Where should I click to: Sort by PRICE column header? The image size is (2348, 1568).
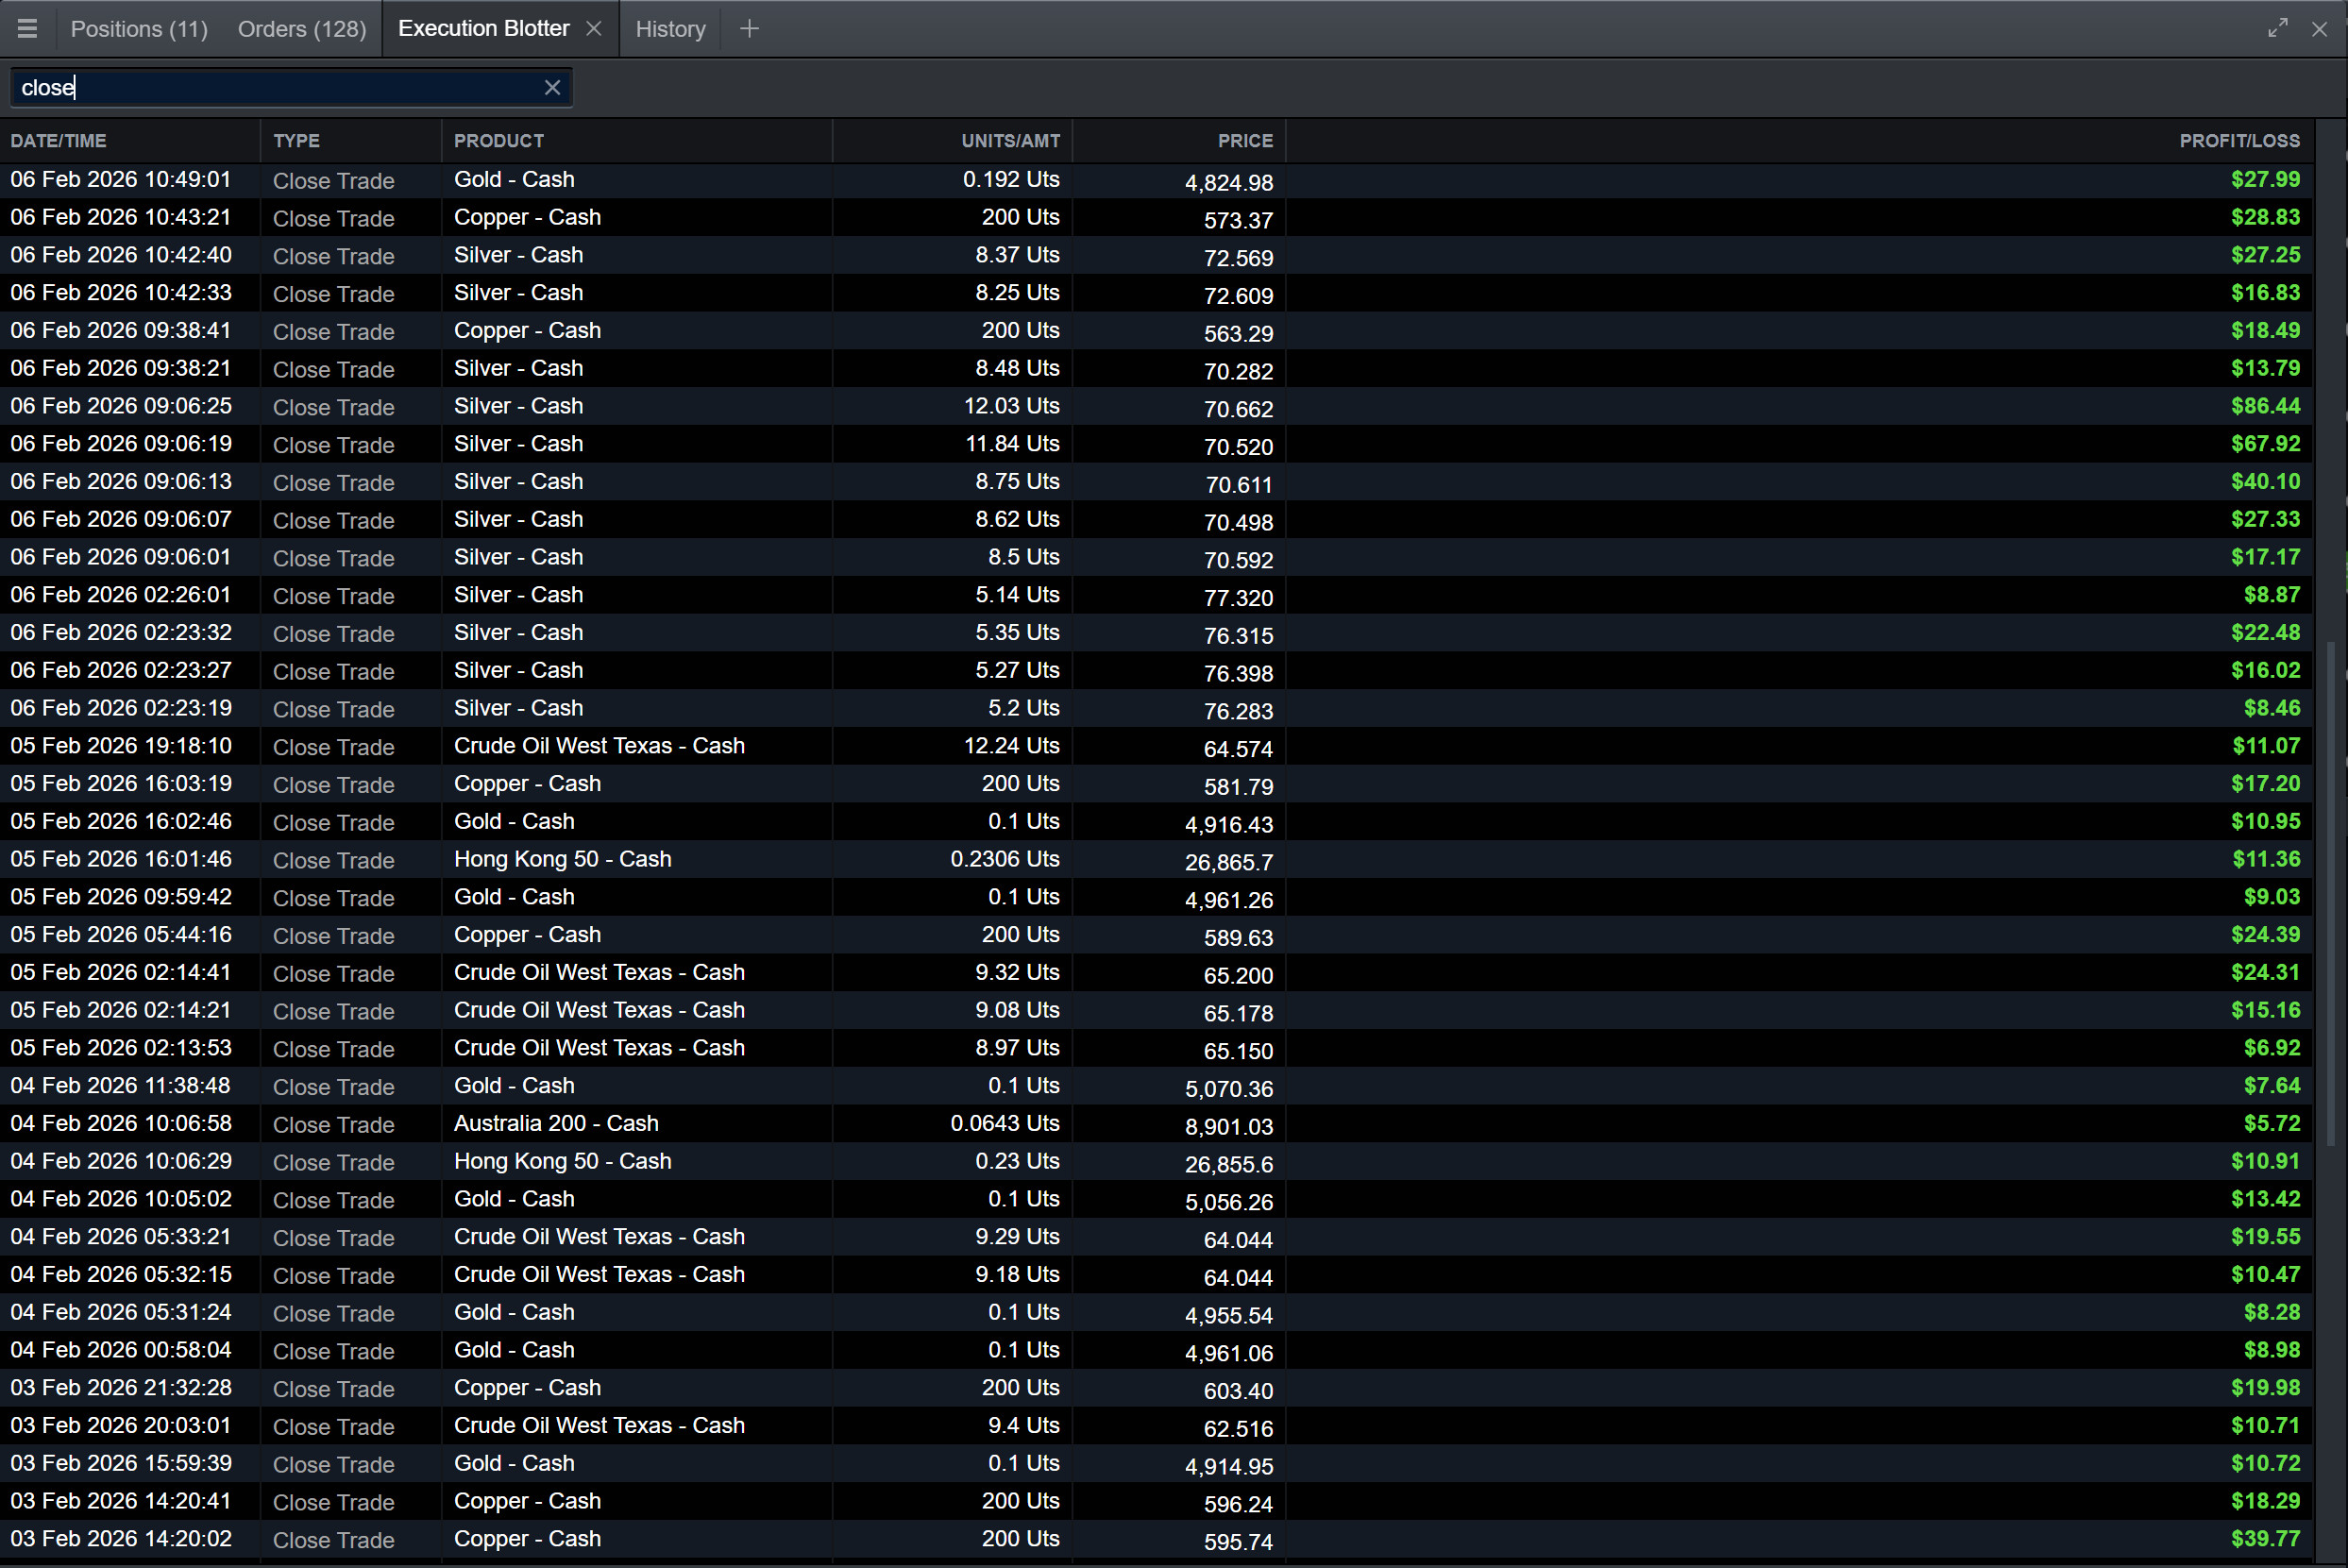1245,141
